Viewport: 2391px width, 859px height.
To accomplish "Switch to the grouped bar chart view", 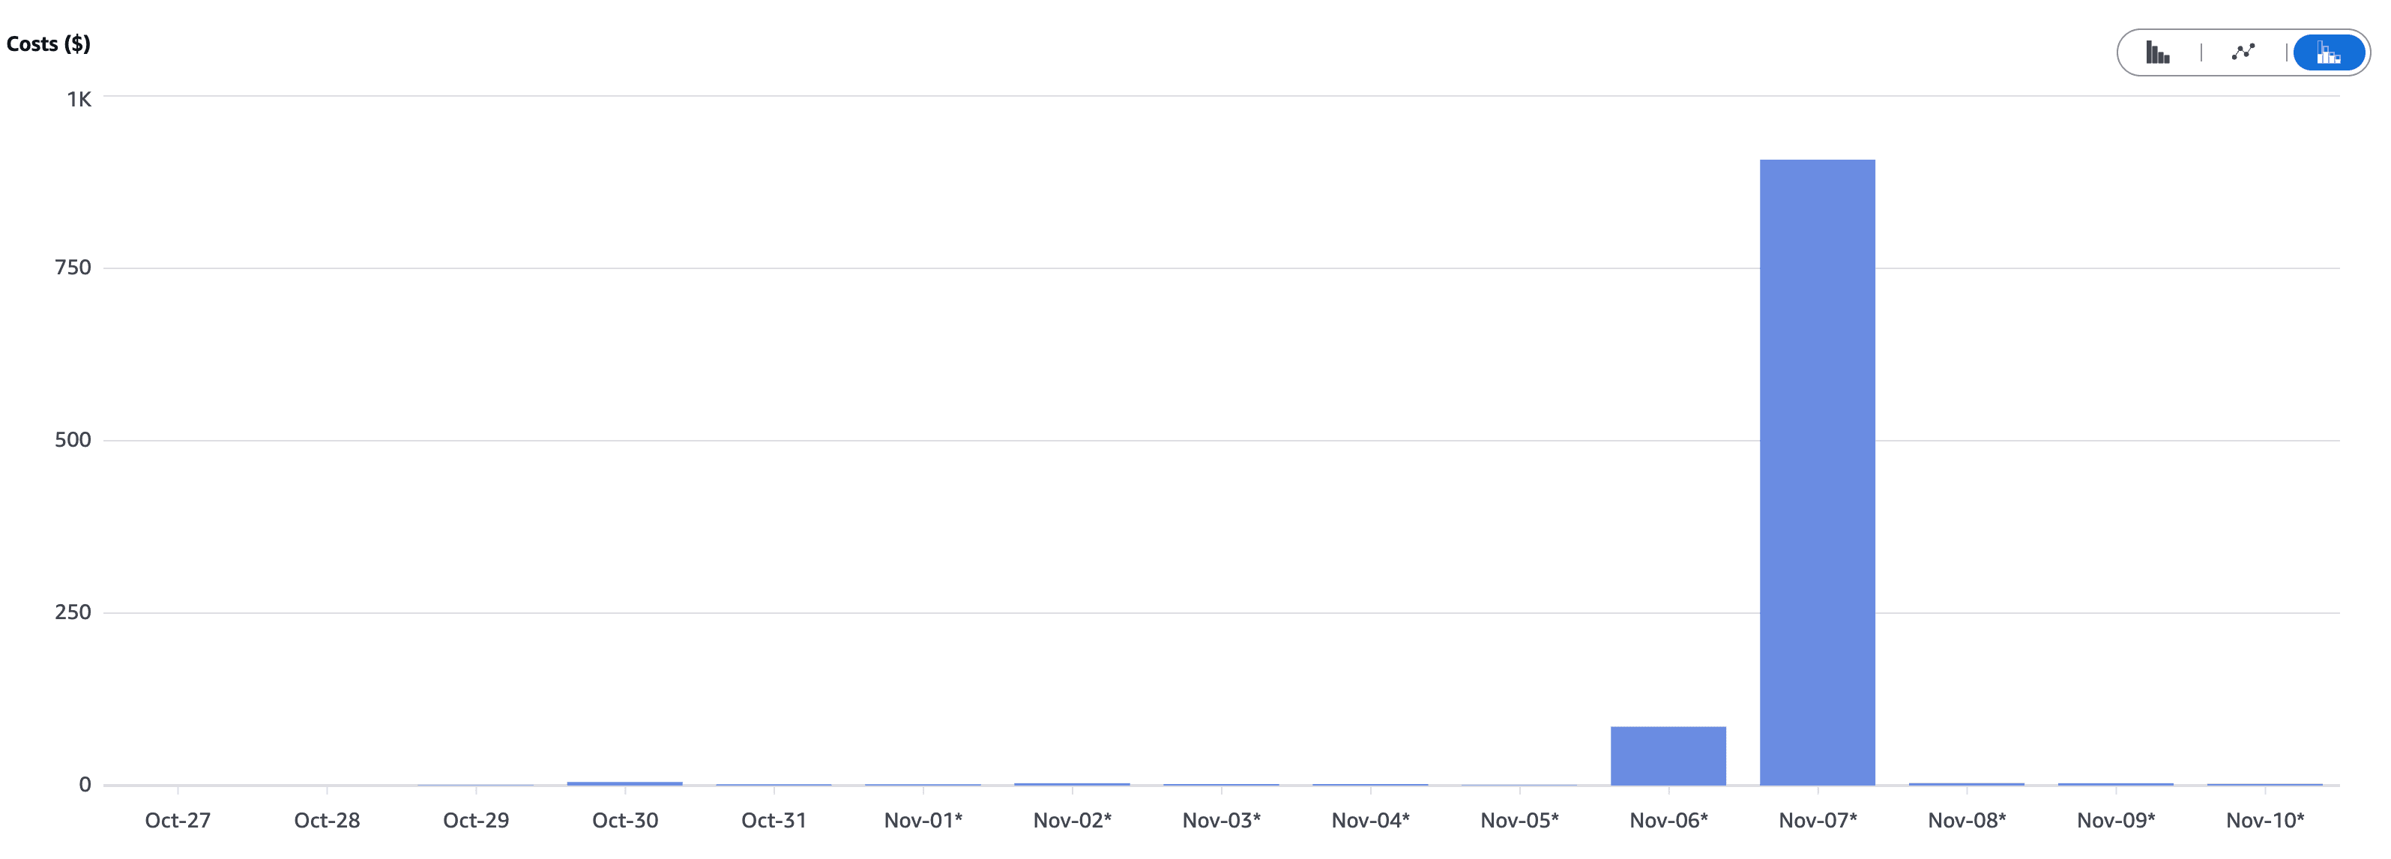I will point(2157,53).
